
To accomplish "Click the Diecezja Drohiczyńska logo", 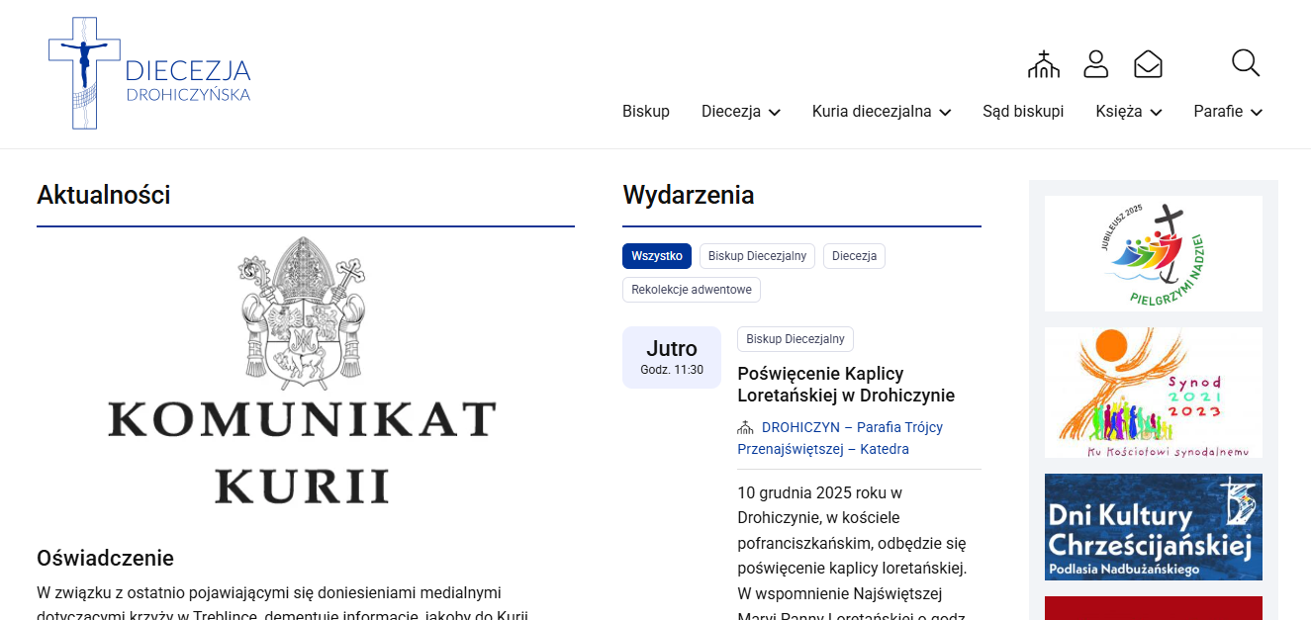I will pos(149,72).
